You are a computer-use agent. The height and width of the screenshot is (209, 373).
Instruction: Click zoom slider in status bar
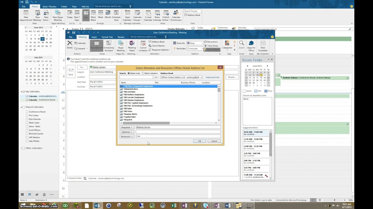[334, 200]
